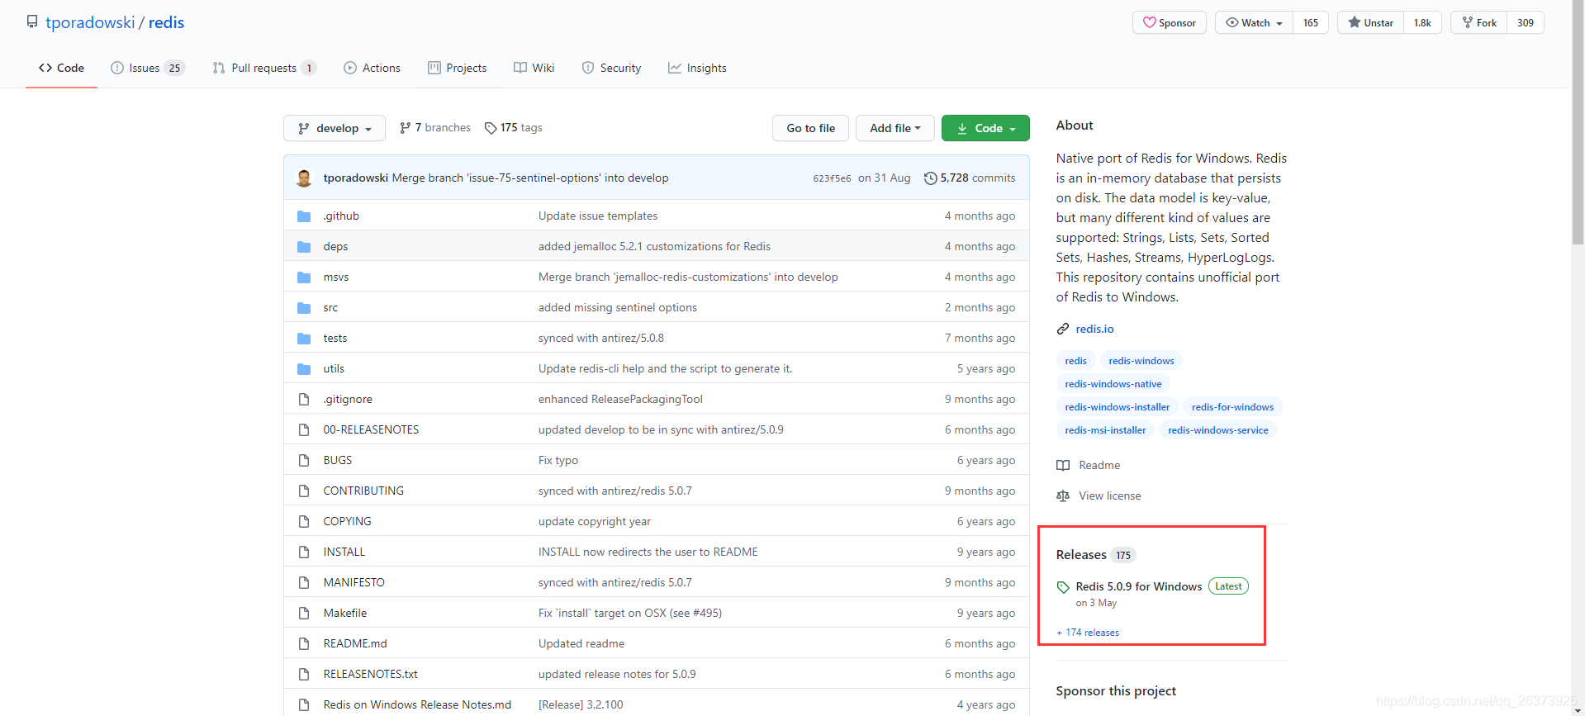The width and height of the screenshot is (1585, 716).
Task: Open the View license link
Action: [1109, 496]
